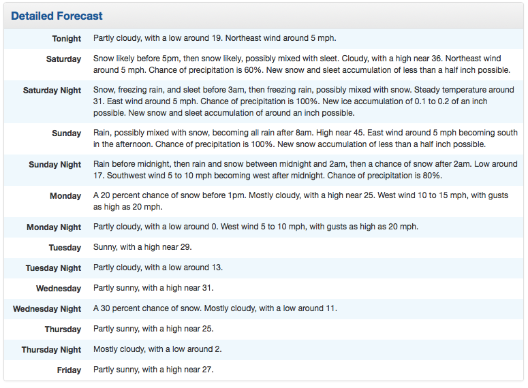
Task: Select the Monday Night period label
Action: [54, 227]
